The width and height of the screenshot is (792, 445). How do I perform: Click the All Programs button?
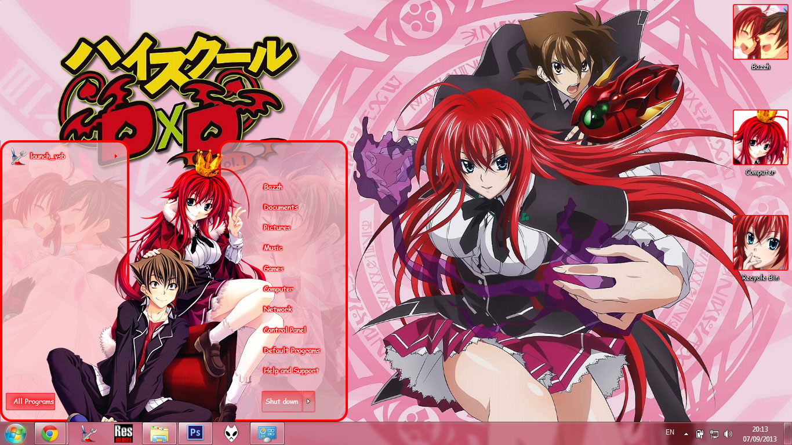[31, 402]
